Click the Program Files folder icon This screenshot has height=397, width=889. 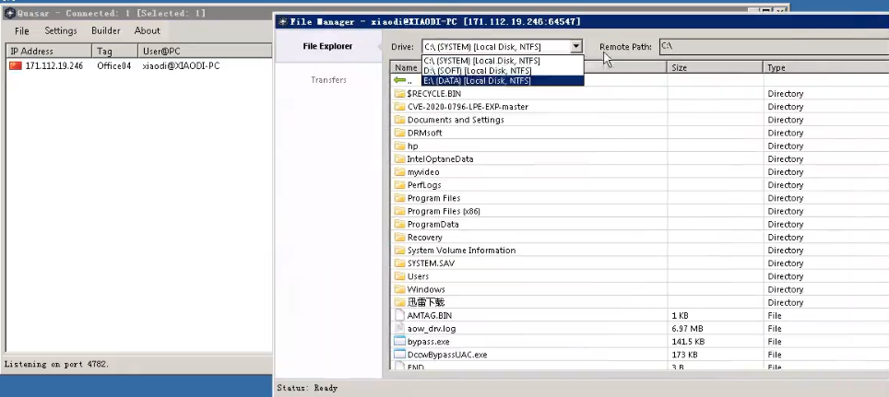tap(399, 198)
